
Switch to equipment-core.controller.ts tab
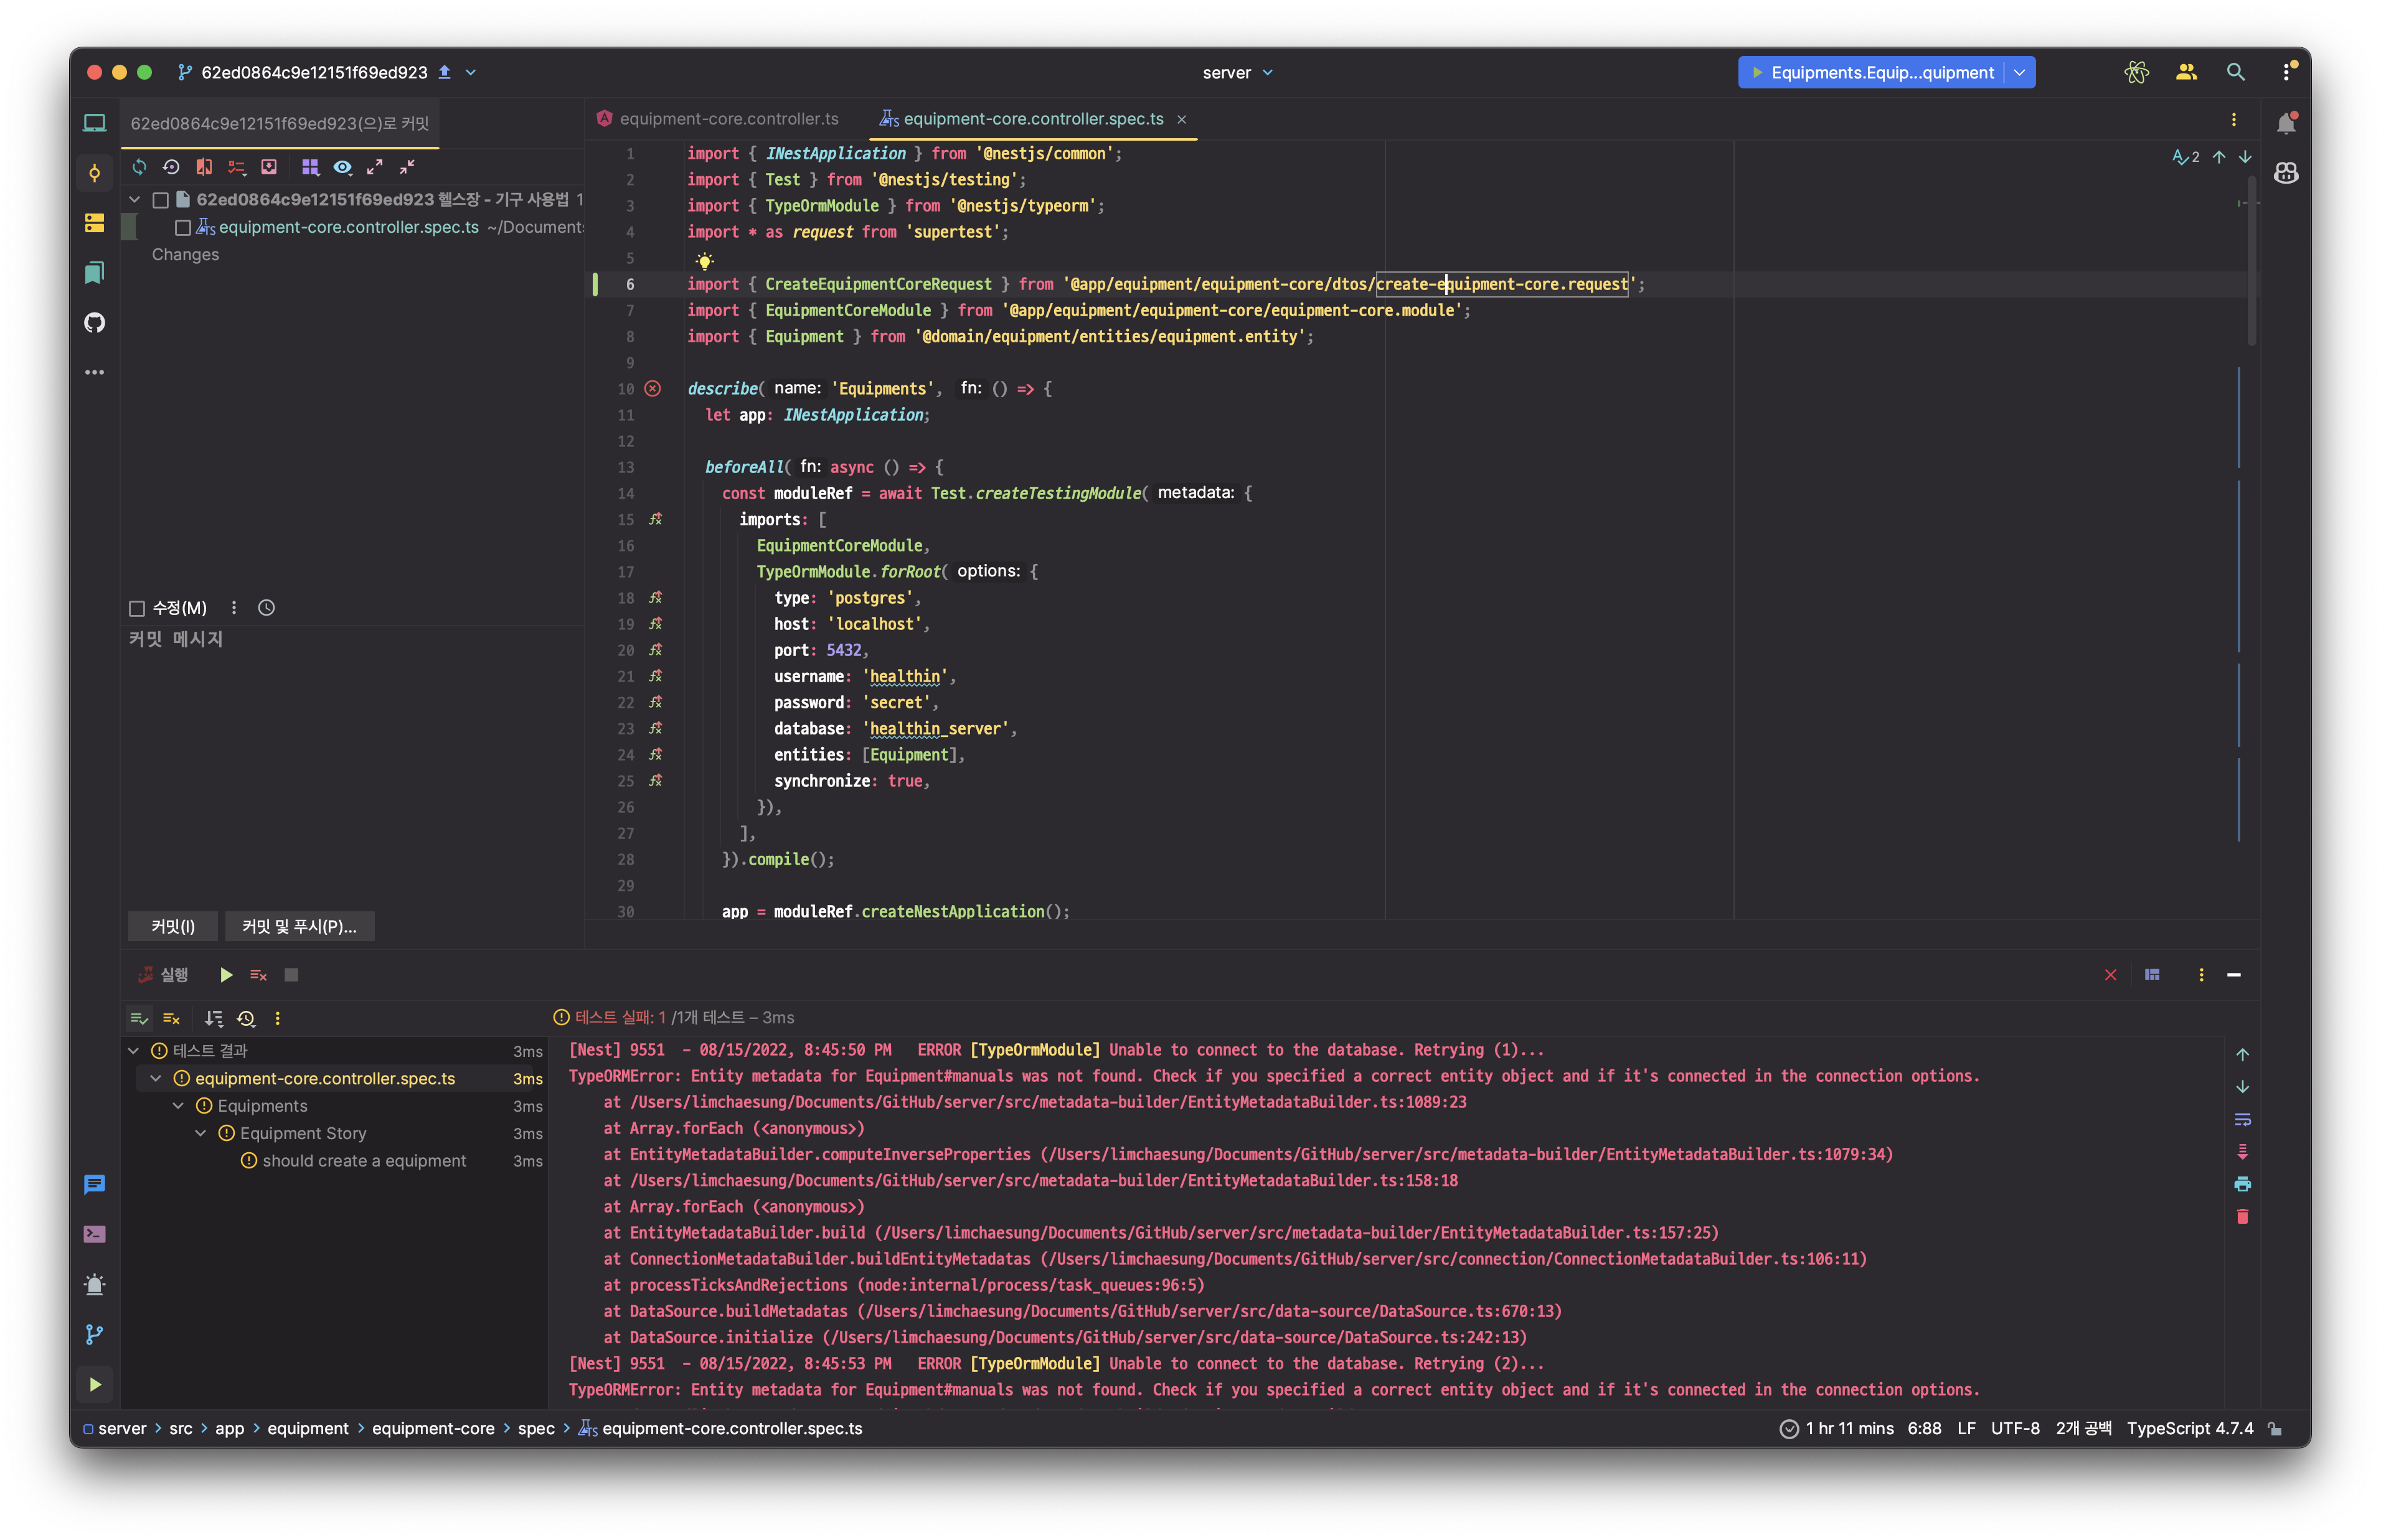click(x=728, y=118)
